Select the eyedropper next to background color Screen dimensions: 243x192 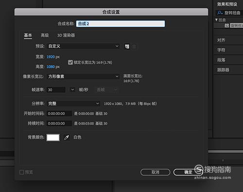(67, 137)
